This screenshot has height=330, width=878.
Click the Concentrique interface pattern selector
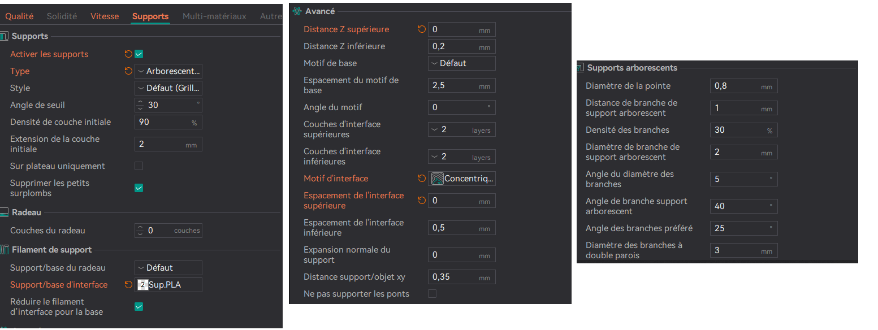click(462, 179)
